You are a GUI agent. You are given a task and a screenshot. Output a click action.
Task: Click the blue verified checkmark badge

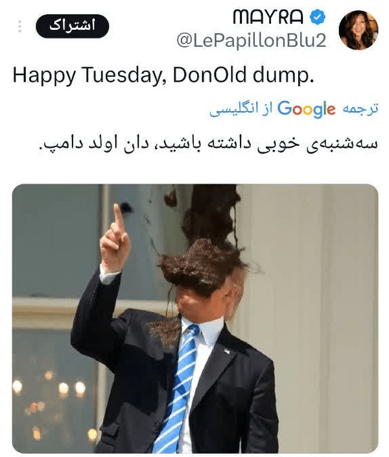[x=317, y=18]
